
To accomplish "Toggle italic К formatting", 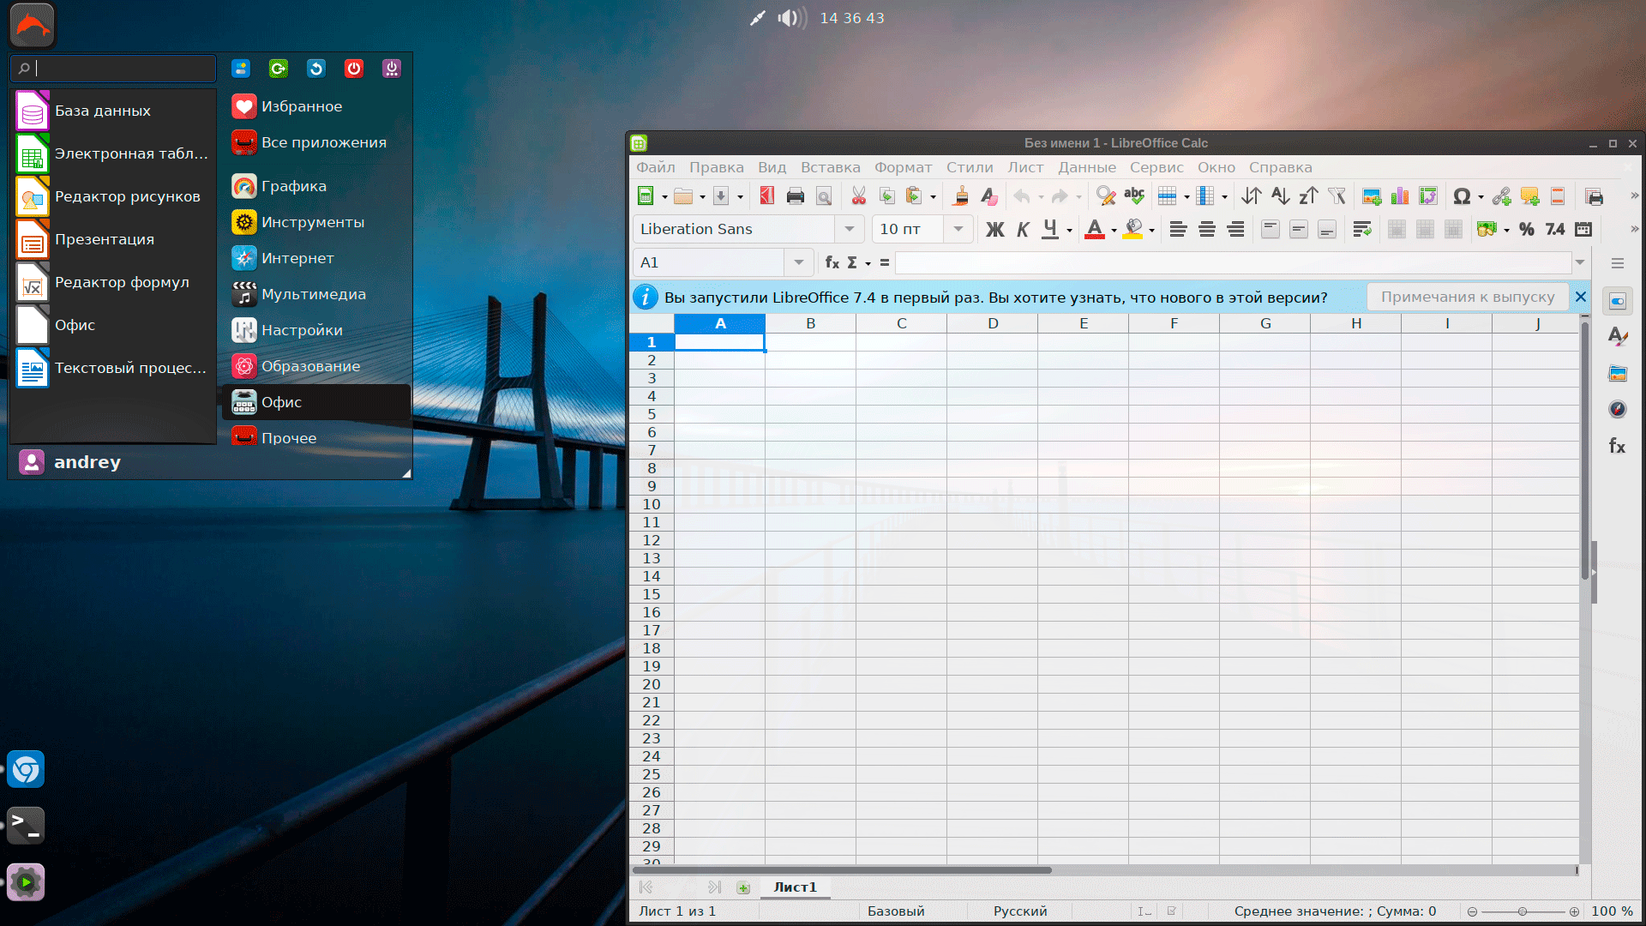I will point(1023,229).
